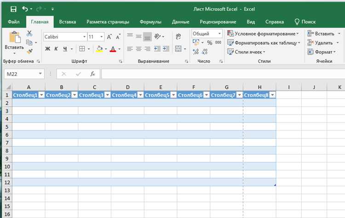This screenshot has width=345, height=218.
Task: Apply percent style format
Action: coord(210,43)
